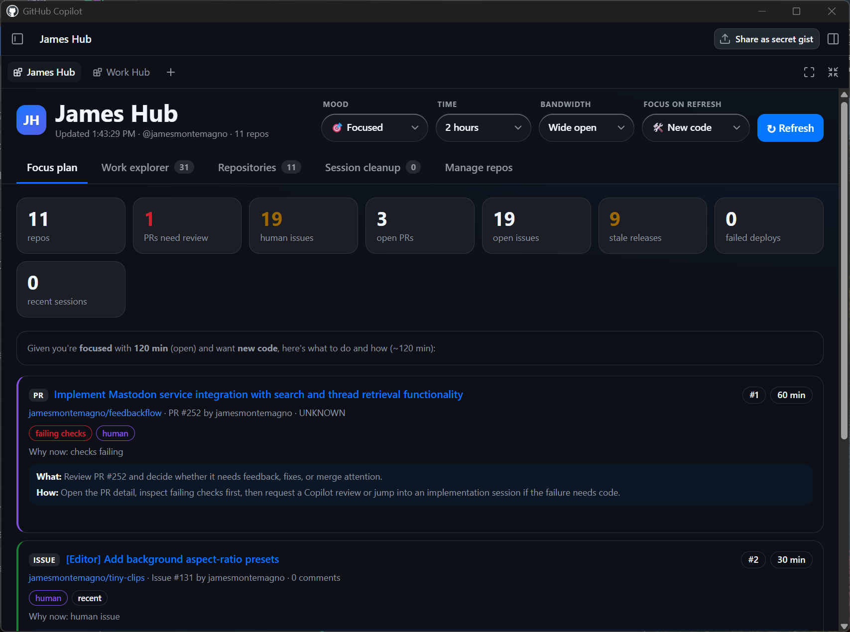850x632 pixels.
Task: Open Add background aspect-ratio presets issue link
Action: [172, 559]
